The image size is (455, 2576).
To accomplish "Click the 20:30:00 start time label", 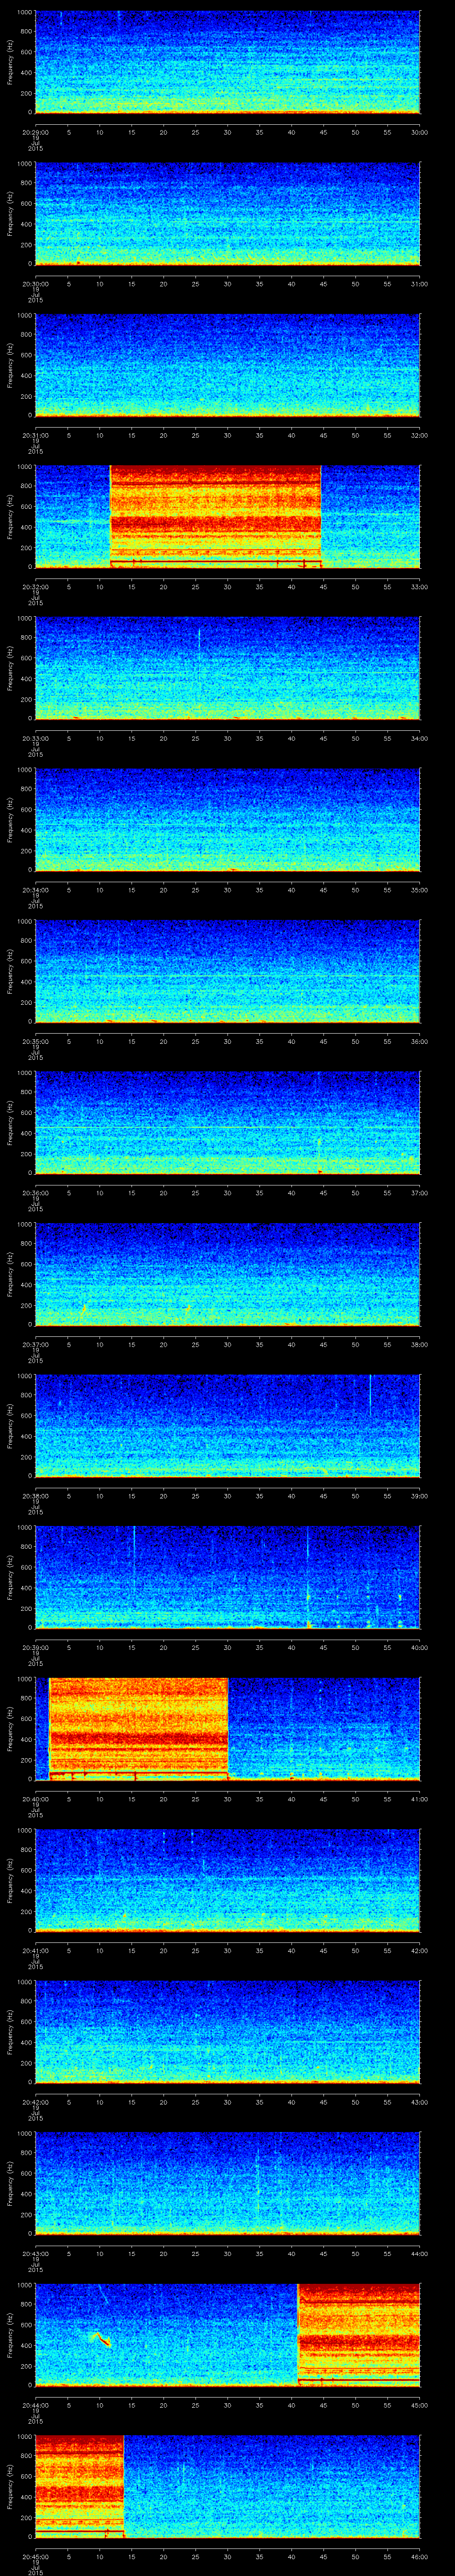I will [x=35, y=284].
